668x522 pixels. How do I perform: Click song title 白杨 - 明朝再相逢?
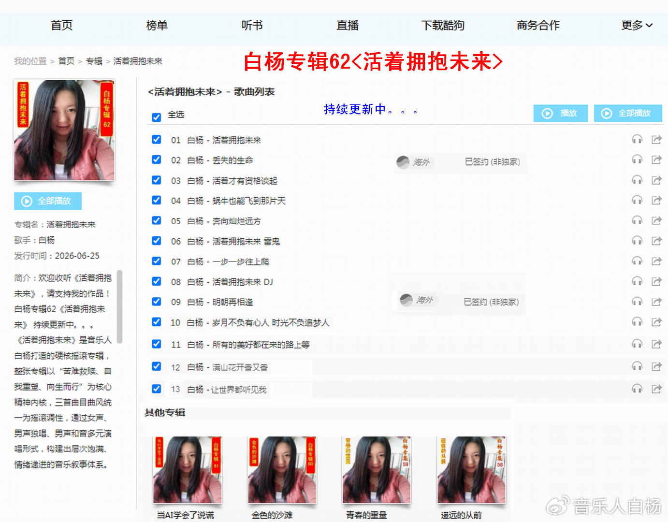tap(220, 302)
